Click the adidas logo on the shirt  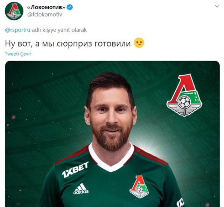81,189
